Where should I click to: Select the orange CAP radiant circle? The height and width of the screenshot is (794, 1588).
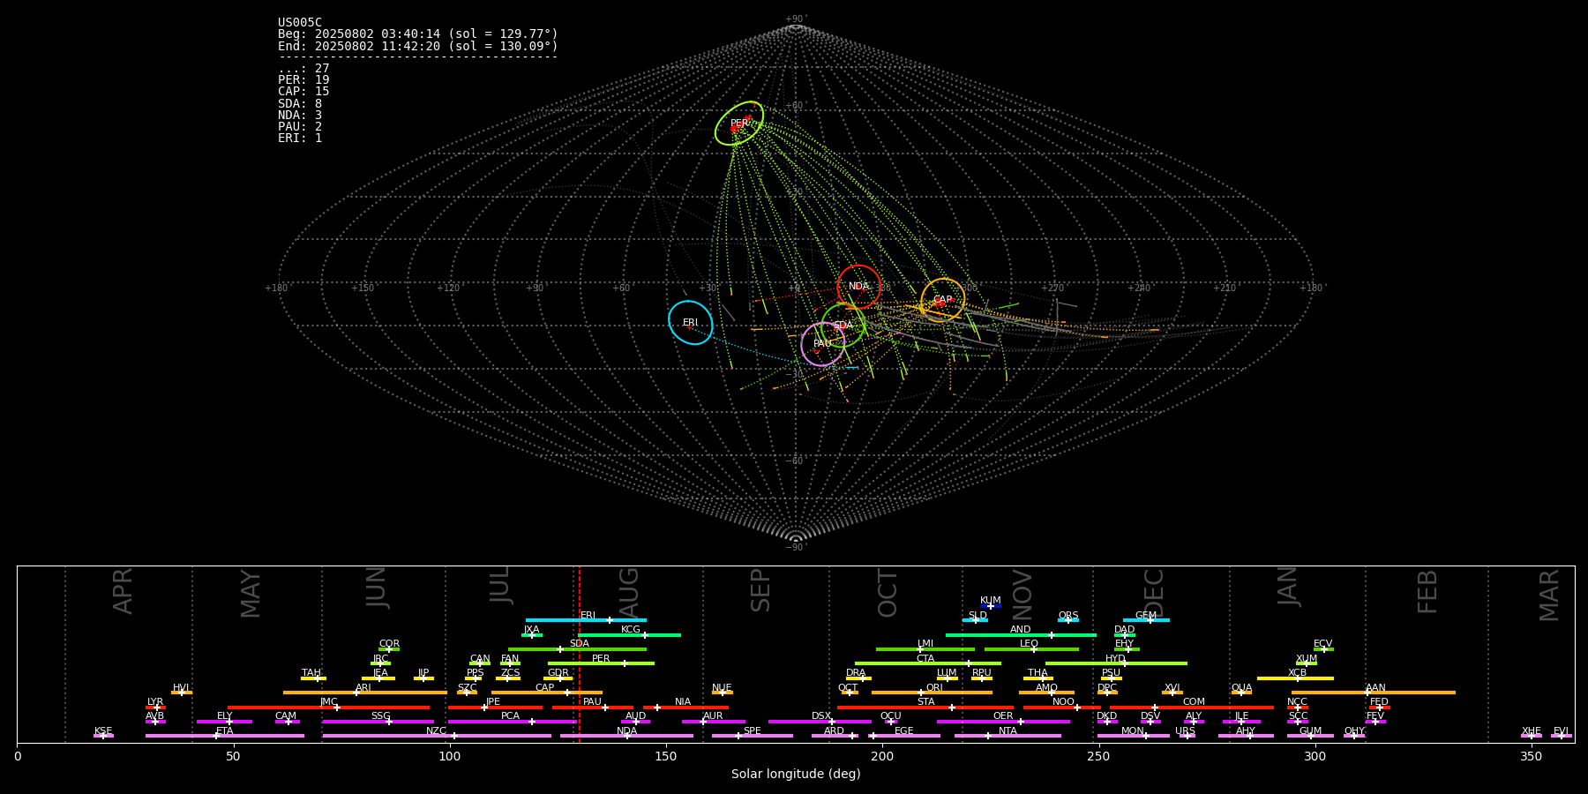click(x=943, y=300)
